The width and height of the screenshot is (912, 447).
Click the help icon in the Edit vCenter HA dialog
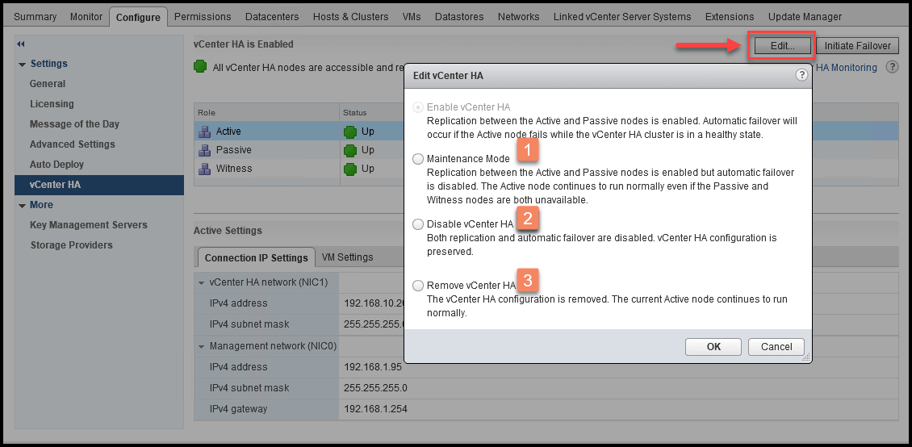click(801, 74)
